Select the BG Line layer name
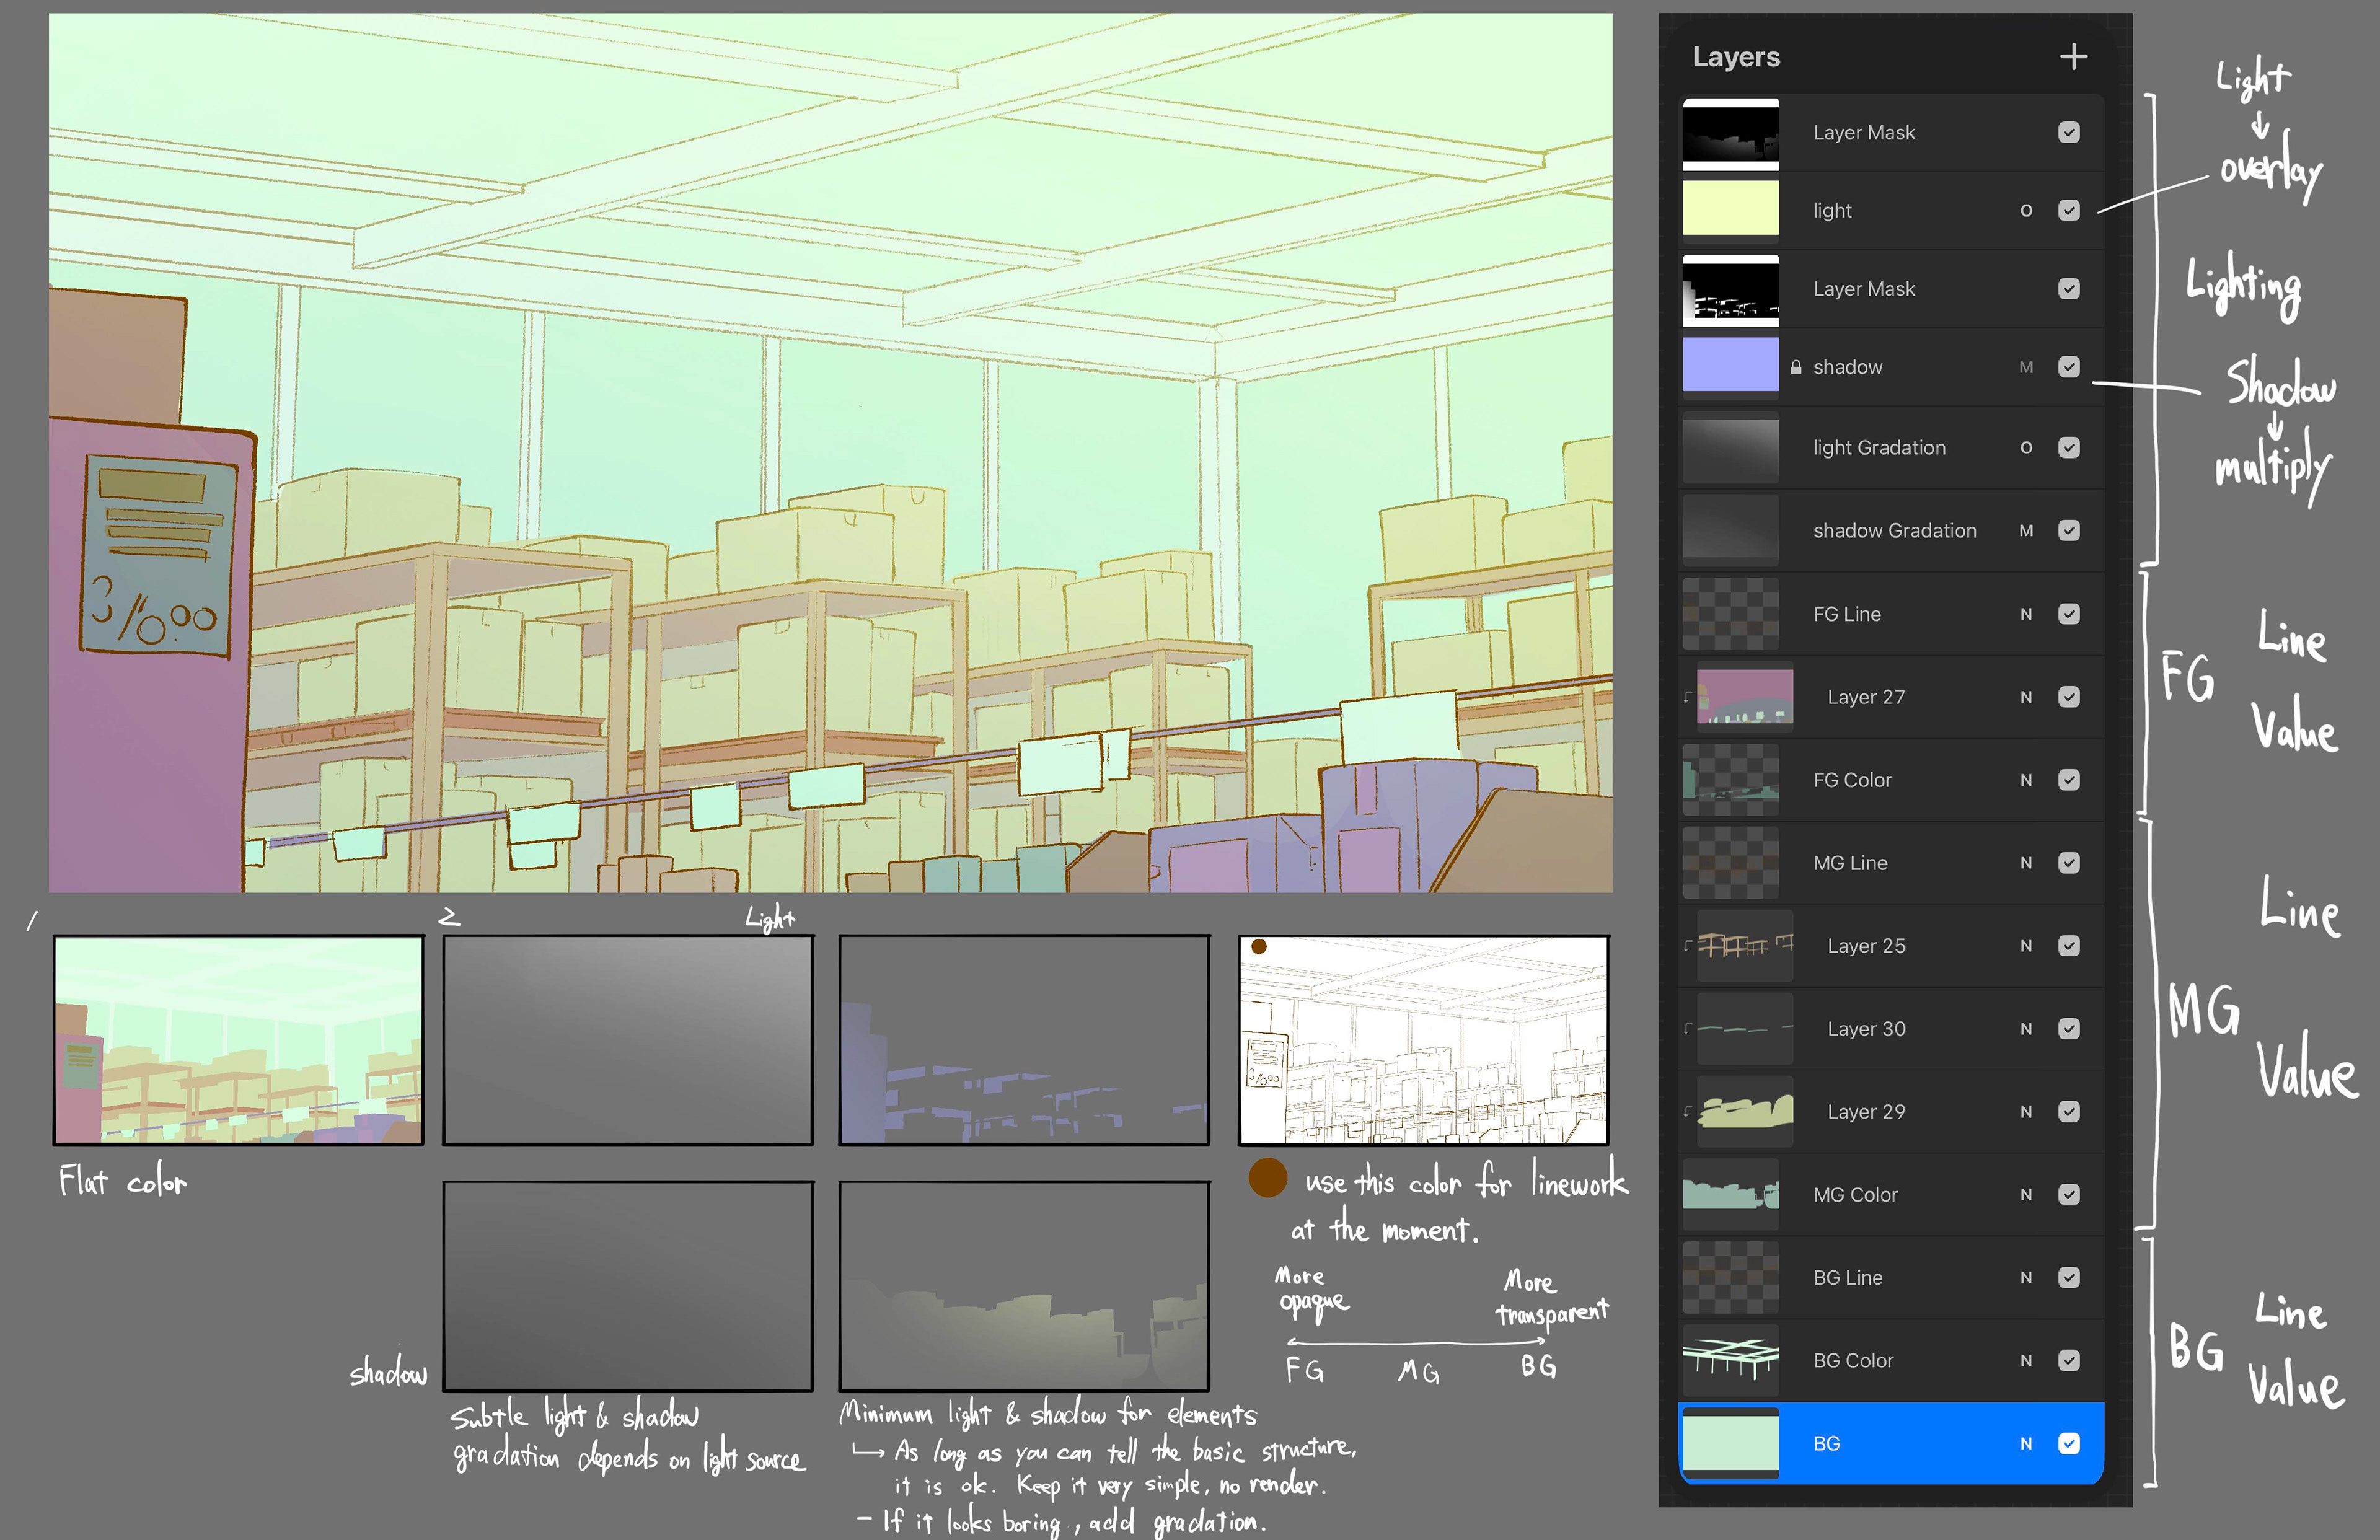The width and height of the screenshot is (2380, 1540). pyautogui.click(x=1848, y=1278)
